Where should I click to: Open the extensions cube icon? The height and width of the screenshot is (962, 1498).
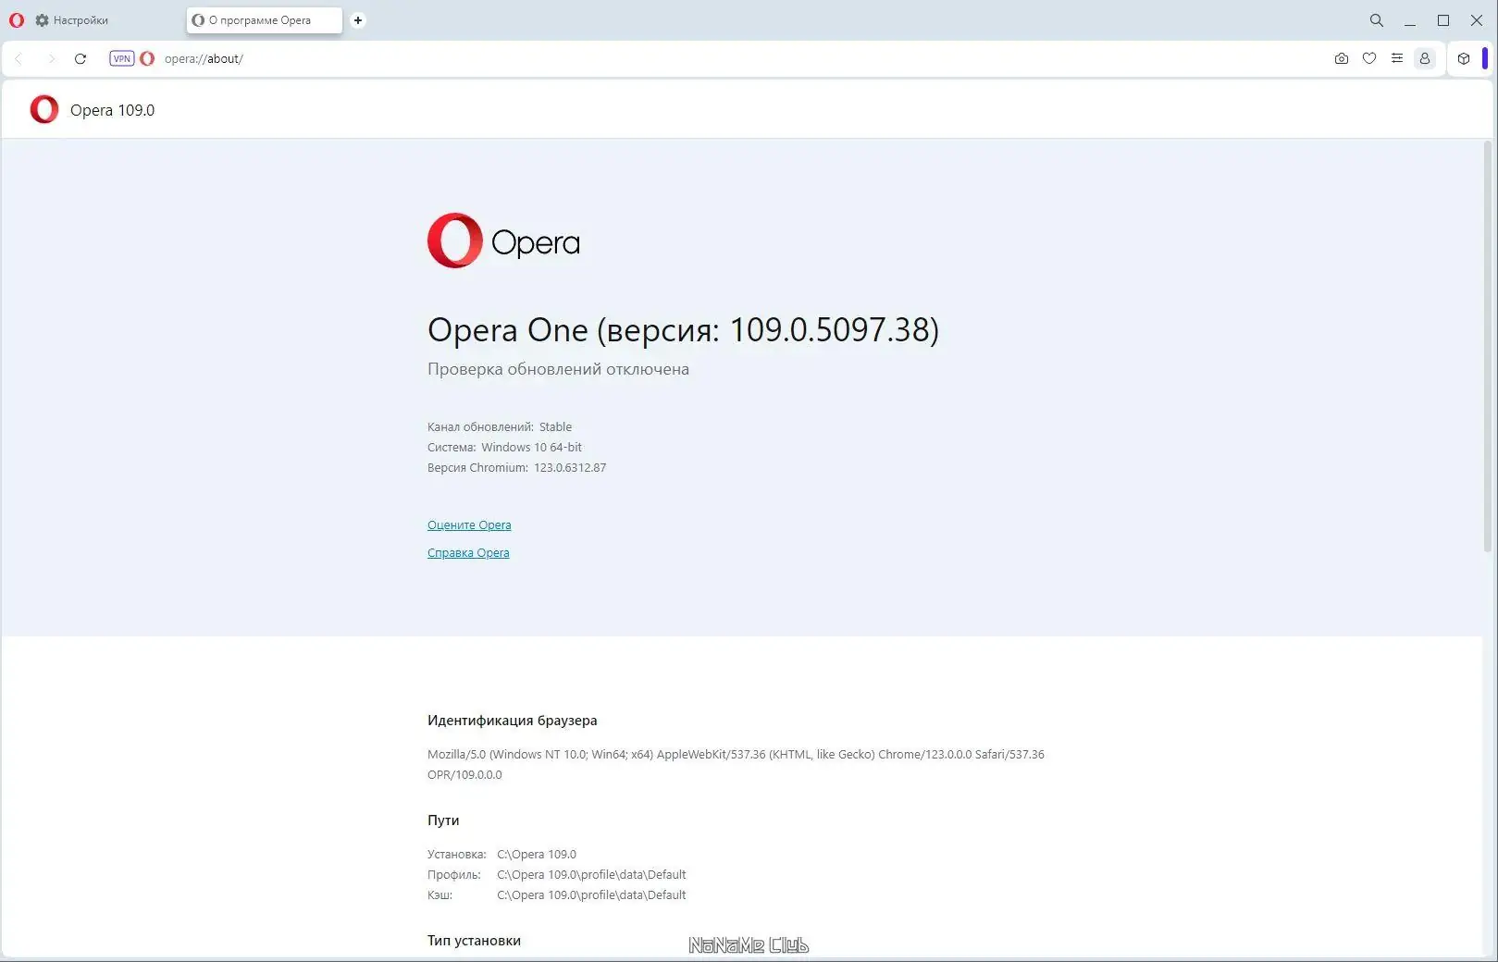pos(1464,58)
